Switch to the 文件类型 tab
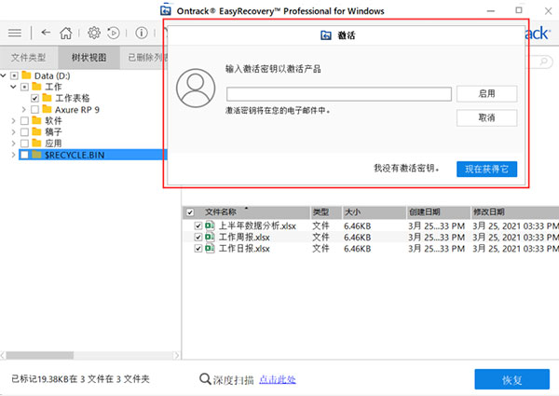 coord(29,58)
